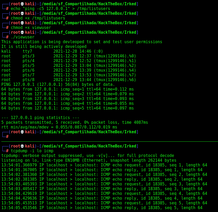Viewport: 218px width, 212px height.
Task: Click the ping reply line with icmp_seq=1
Action: 67,89
